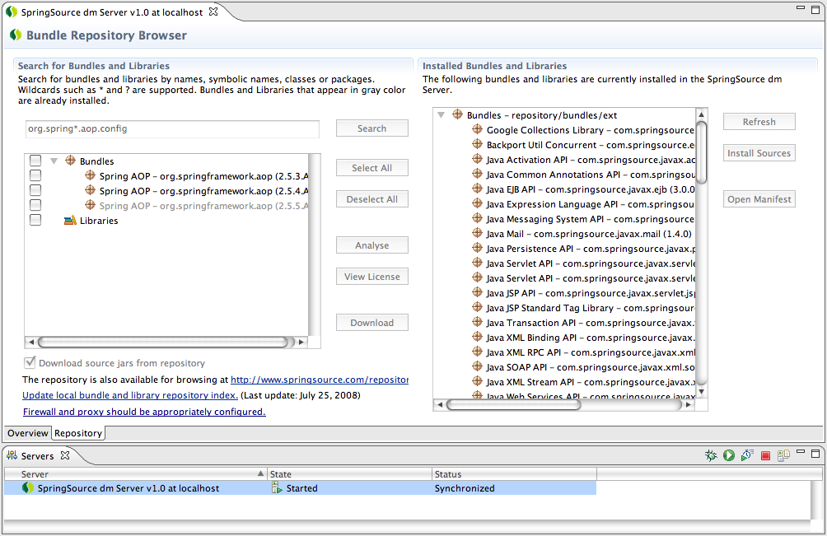Click the Status column header

(514, 473)
